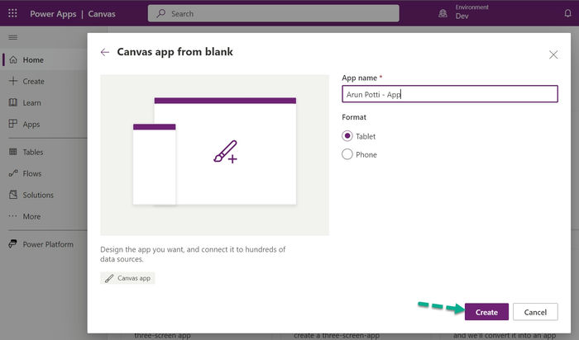Click the environment globe icon
Image resolution: width=579 pixels, height=340 pixels.
[443, 14]
